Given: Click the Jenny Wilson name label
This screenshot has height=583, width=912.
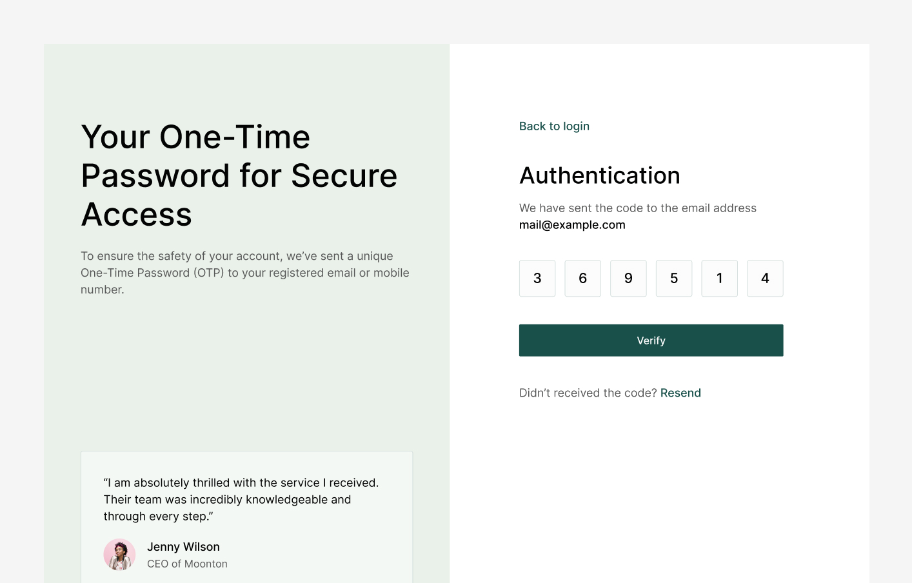Looking at the screenshot, I should 183,547.
